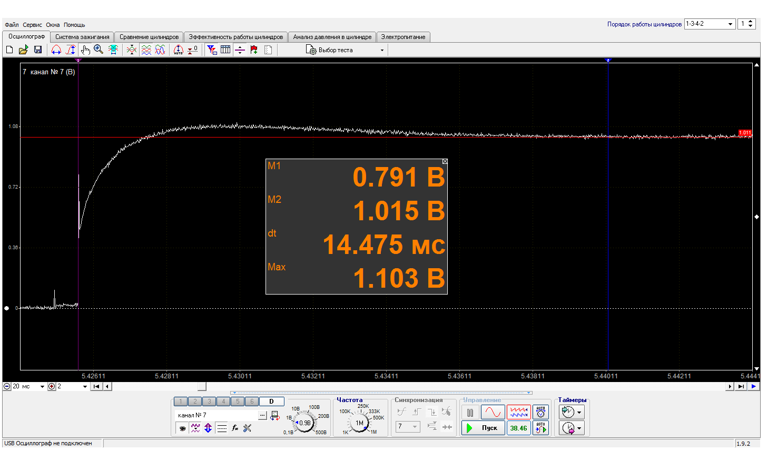
Task: Click the filter funnel icon in the toolbar
Action: pyautogui.click(x=212, y=50)
